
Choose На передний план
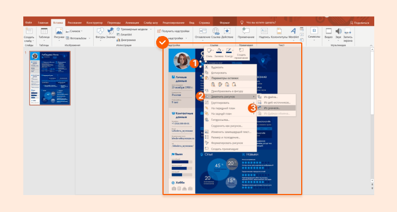pos(230,108)
